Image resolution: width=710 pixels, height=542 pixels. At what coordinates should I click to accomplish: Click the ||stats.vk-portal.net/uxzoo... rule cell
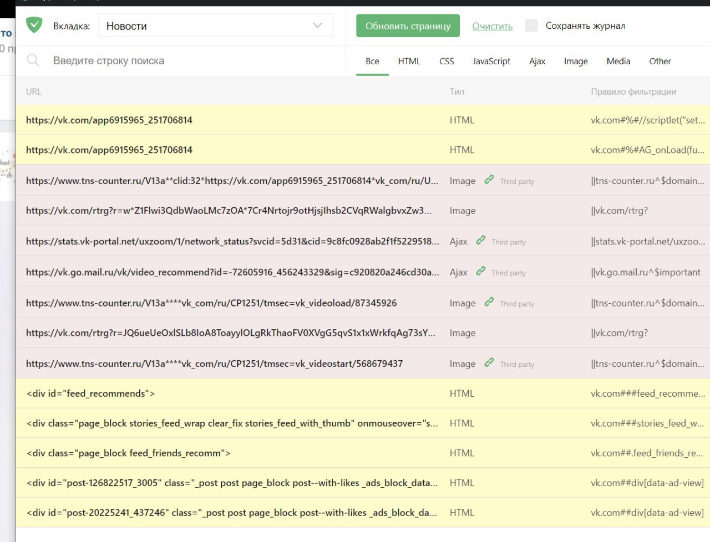648,241
